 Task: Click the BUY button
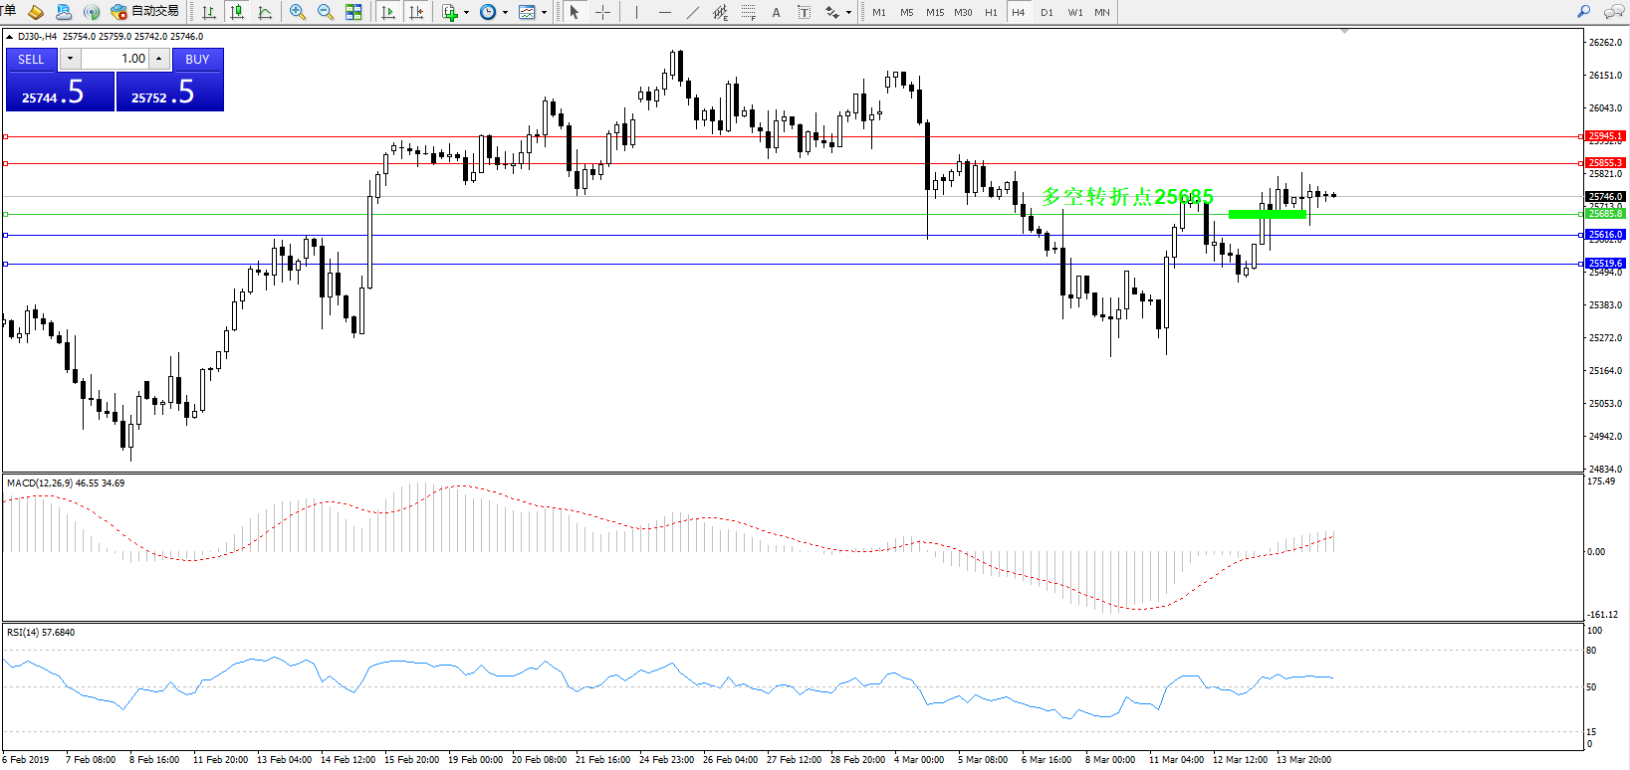point(197,59)
